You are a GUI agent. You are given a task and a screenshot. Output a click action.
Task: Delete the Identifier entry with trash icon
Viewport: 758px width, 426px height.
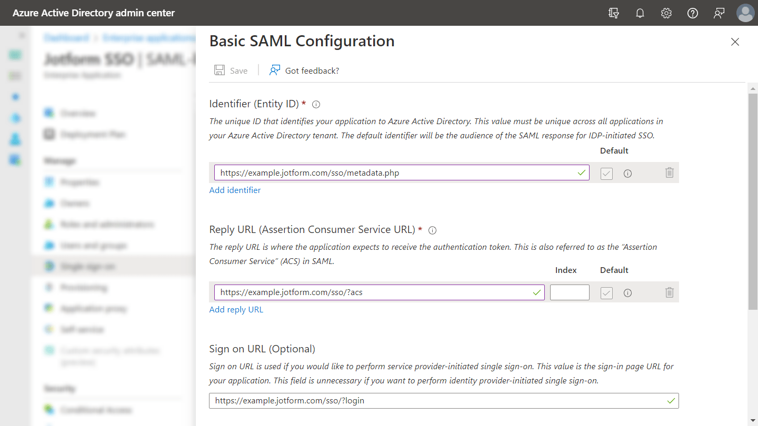pos(669,173)
